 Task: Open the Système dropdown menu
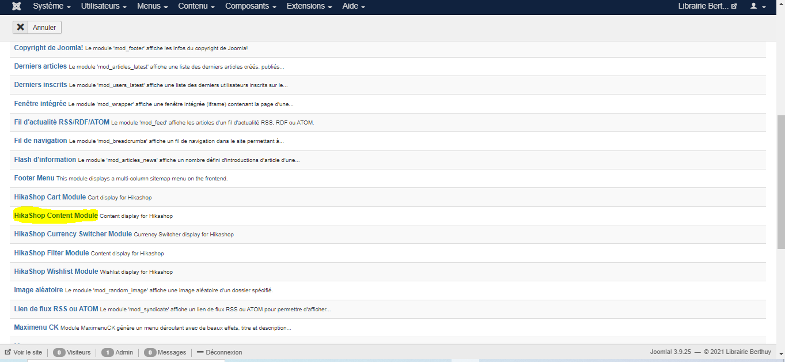[52, 6]
